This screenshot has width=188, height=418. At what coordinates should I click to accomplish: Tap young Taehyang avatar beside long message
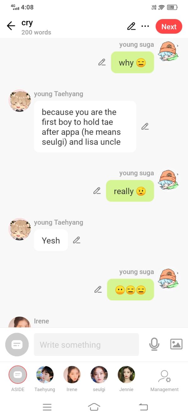coord(20,101)
